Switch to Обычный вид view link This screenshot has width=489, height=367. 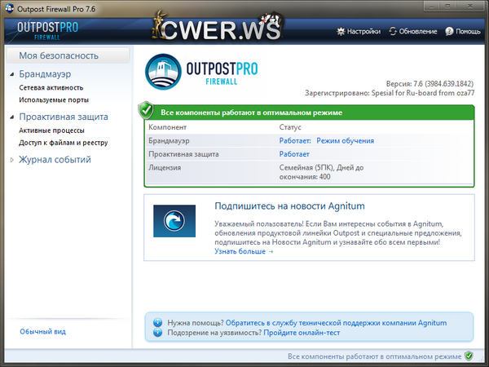click(x=42, y=331)
